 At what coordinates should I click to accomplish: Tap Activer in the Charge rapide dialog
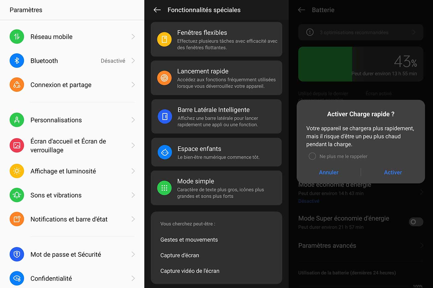tap(393, 172)
